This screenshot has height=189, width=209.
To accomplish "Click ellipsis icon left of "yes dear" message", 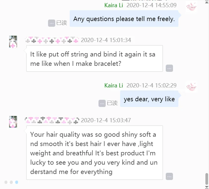I will tap(102, 103).
